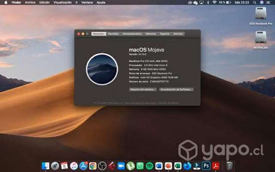Click Reporte del sistema button
This screenshot has width=275, height=172.
(143, 89)
